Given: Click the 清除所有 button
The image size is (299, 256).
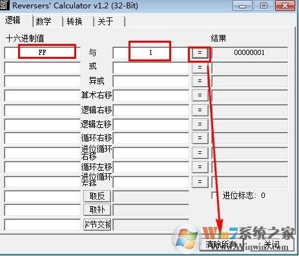Looking at the screenshot, I should [x=222, y=244].
